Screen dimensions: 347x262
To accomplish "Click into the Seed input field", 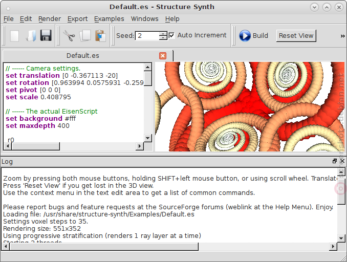I will click(147, 36).
